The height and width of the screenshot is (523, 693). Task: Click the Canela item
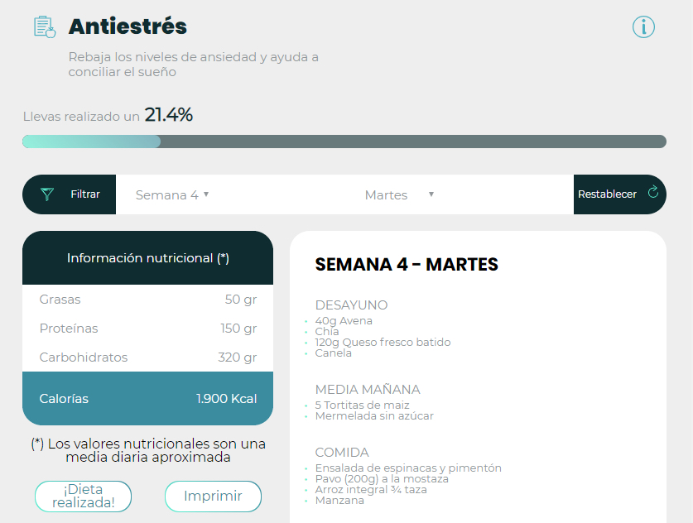333,353
